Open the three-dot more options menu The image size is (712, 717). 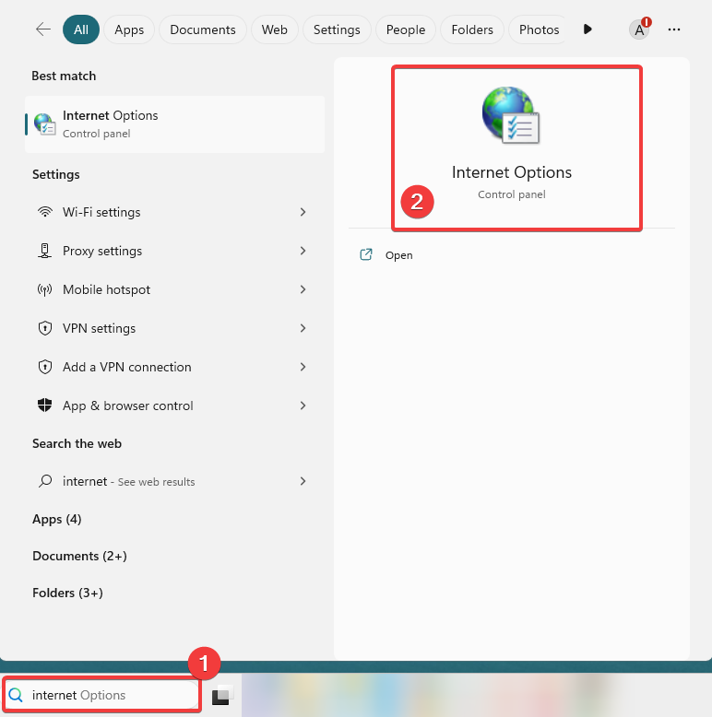pos(674,29)
